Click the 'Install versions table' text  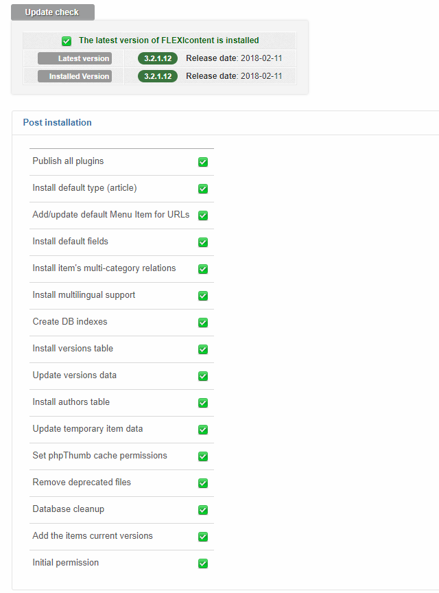pos(73,348)
